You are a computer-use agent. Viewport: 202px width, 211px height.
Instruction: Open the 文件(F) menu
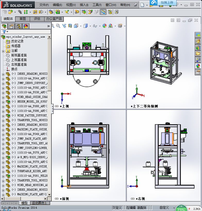coord(44,5)
